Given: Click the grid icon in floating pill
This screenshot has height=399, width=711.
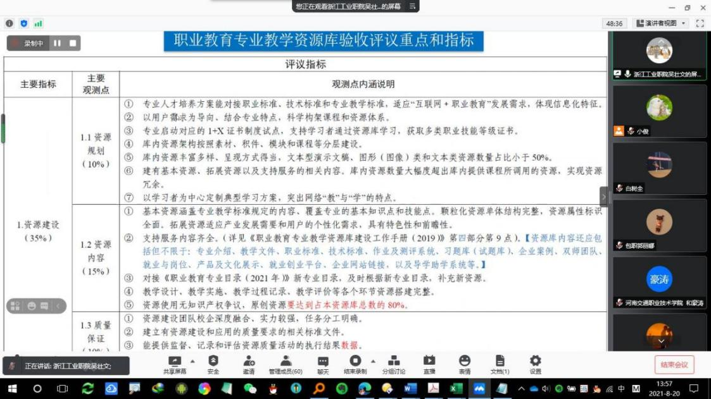Looking at the screenshot, I should point(15,306).
